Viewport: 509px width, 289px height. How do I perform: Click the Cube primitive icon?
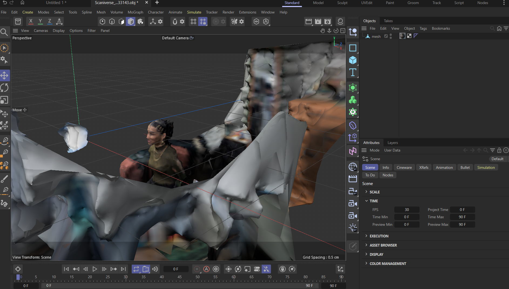353,60
